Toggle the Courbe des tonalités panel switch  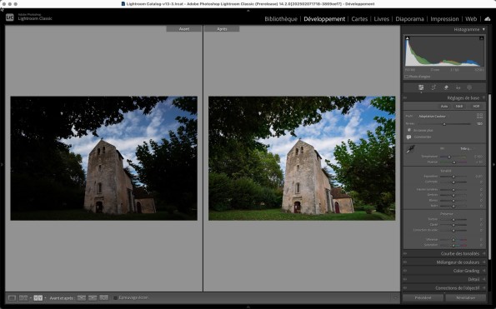point(405,254)
